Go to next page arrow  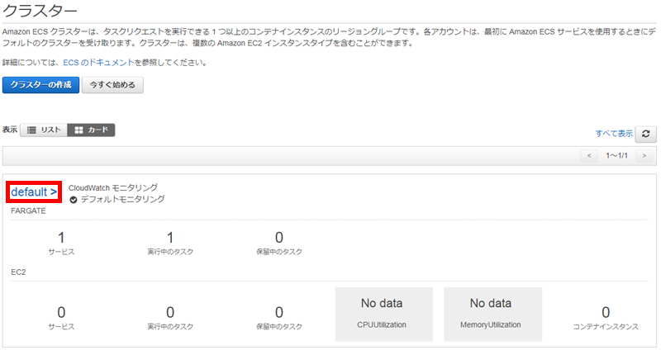(644, 155)
